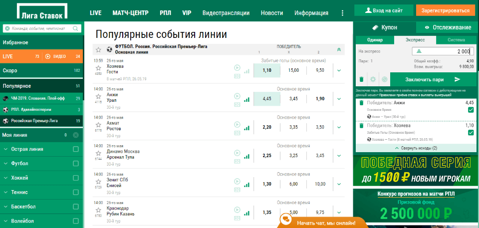Switch to the Отслеживание tab
The image size is (479, 228).
[x=448, y=27]
